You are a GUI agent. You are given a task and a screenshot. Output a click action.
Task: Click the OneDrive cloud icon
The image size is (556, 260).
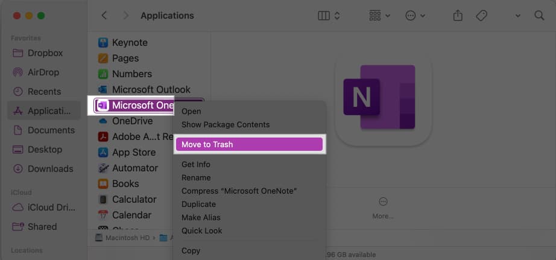pos(103,121)
